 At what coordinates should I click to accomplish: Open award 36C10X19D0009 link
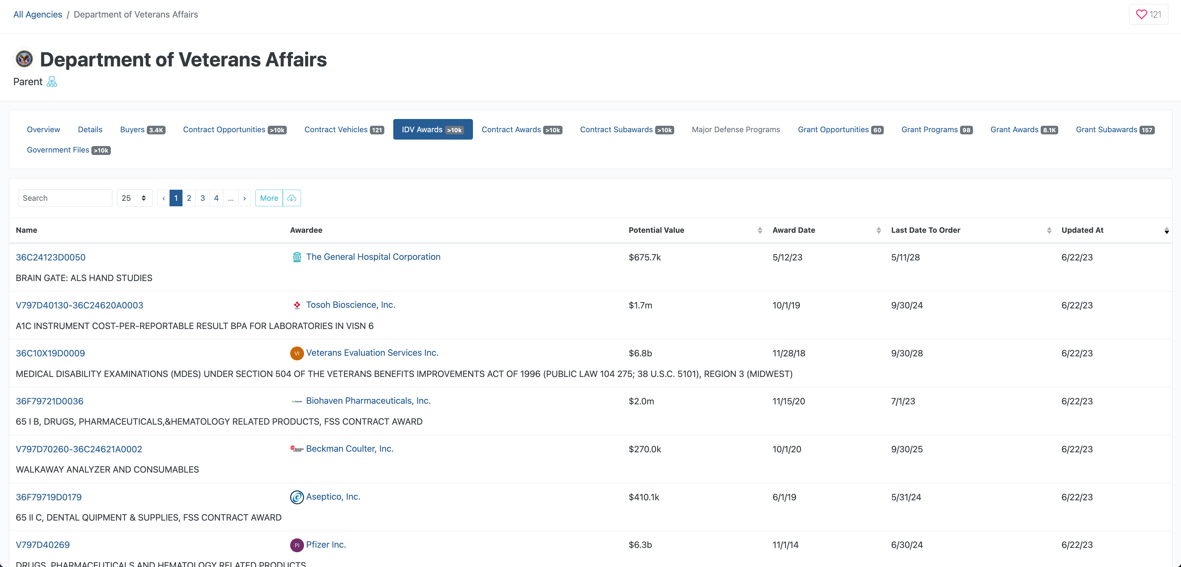pyautogui.click(x=50, y=353)
